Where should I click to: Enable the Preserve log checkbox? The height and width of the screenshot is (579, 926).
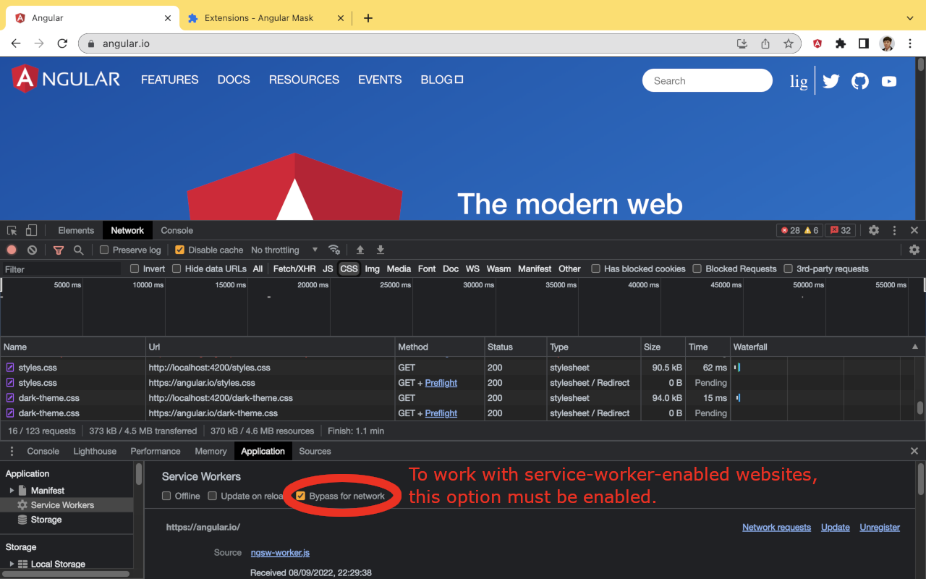pos(104,250)
